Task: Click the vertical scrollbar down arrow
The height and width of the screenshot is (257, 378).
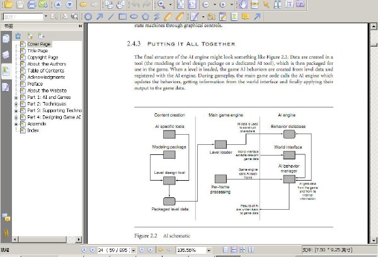Action: (x=374, y=240)
